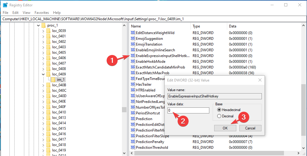Viewport: 307px width, 156px height.
Task: Click the DWORD icon beside EnableEmojiInlineSearch
Action: (x=133, y=50)
